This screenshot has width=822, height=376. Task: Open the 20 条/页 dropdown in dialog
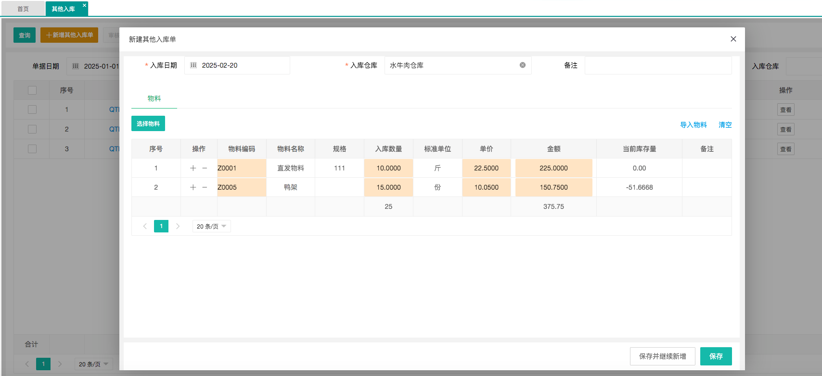(211, 226)
